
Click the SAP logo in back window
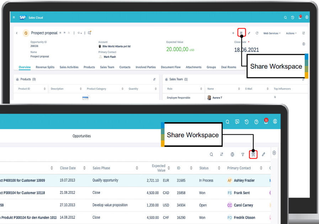coord(22,17)
